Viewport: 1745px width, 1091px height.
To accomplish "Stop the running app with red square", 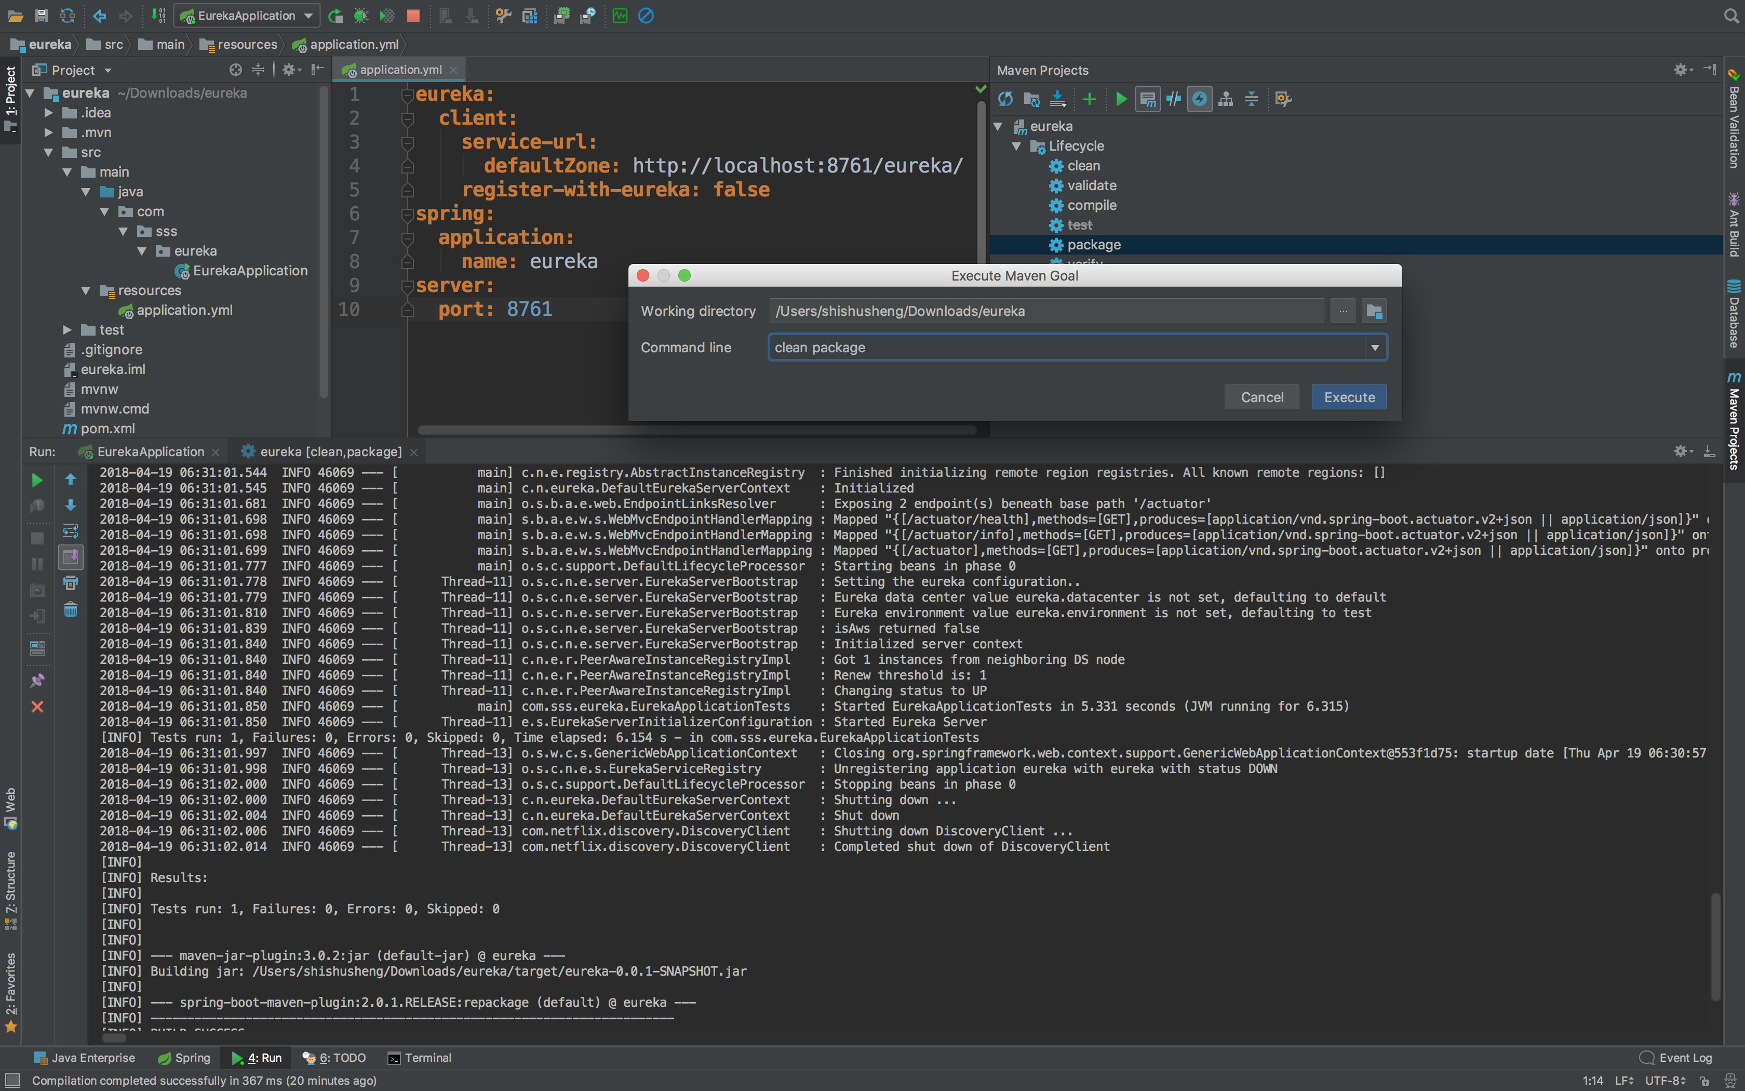I will click(413, 15).
